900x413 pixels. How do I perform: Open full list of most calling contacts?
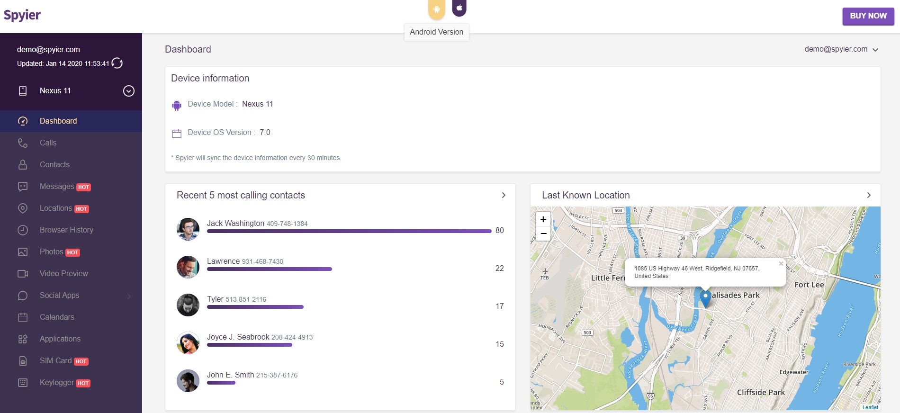coord(504,195)
